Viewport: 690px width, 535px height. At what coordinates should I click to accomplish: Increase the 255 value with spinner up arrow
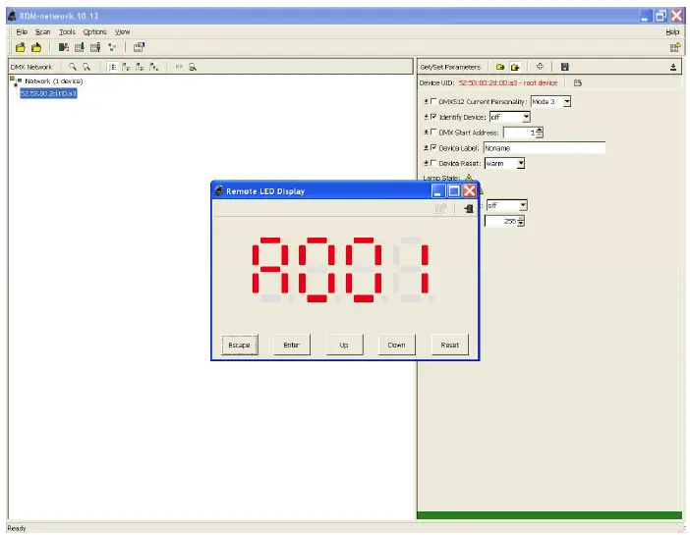521,219
